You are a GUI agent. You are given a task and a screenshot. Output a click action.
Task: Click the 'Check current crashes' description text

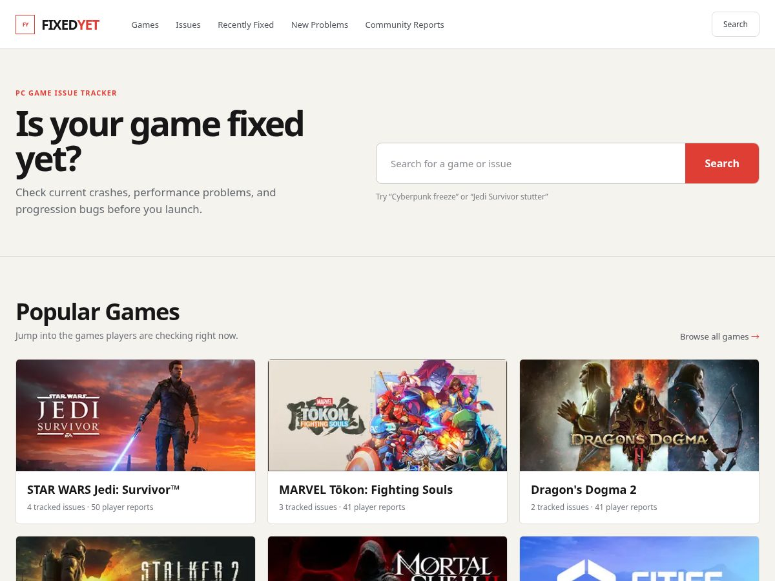(146, 201)
